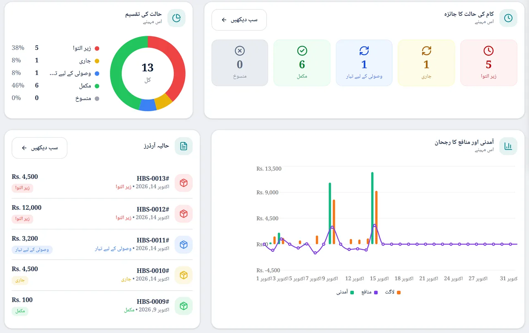This screenshot has width=529, height=333.
Task: Click the منسوخ status card showing 0
Action: coord(240,63)
